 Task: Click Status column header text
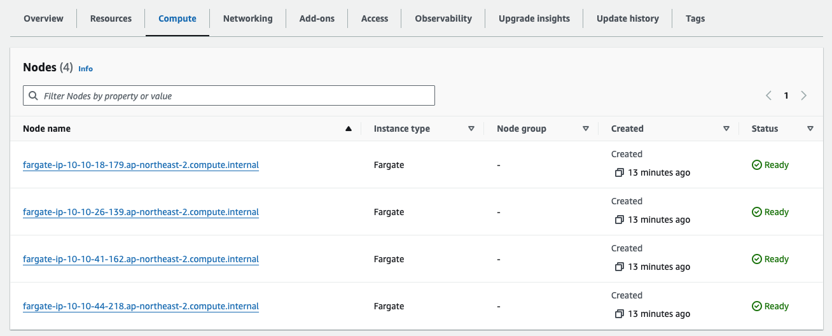pos(765,129)
